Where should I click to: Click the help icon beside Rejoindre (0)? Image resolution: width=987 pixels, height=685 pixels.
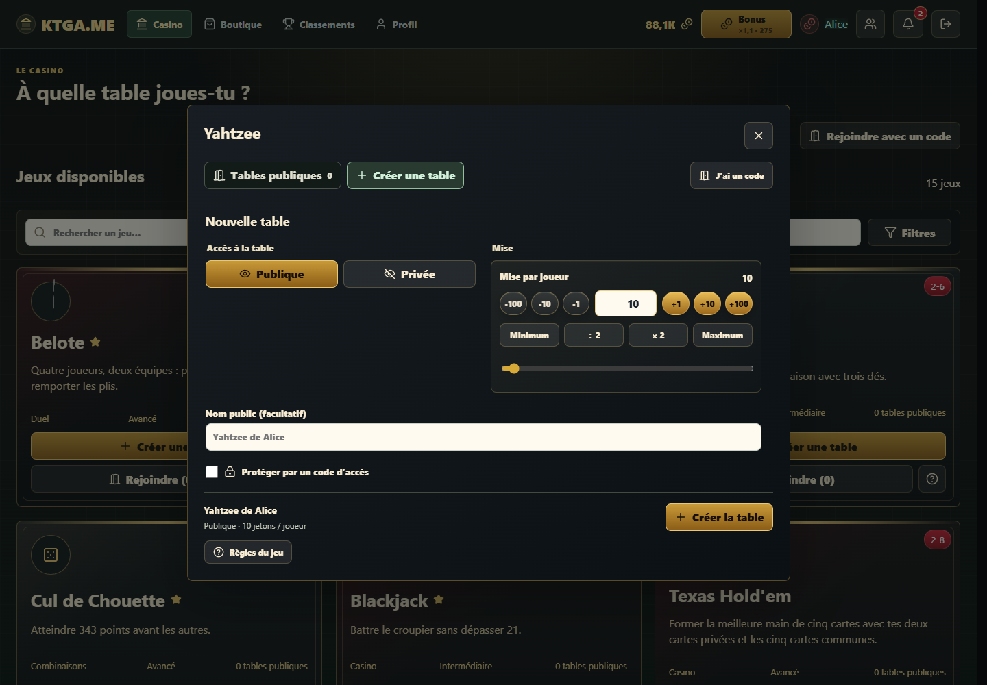[932, 479]
